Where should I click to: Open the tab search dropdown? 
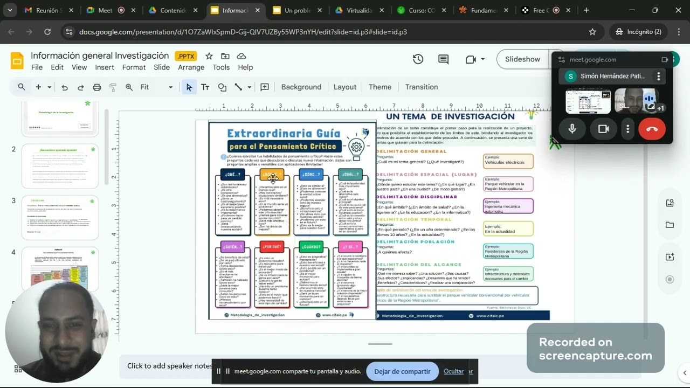pos(10,10)
